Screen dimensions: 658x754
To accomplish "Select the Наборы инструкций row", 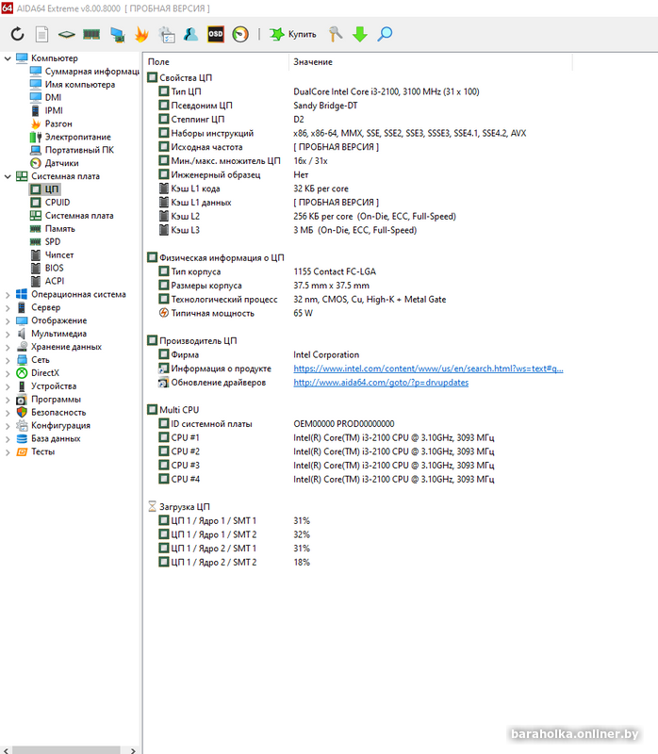I will pos(342,133).
